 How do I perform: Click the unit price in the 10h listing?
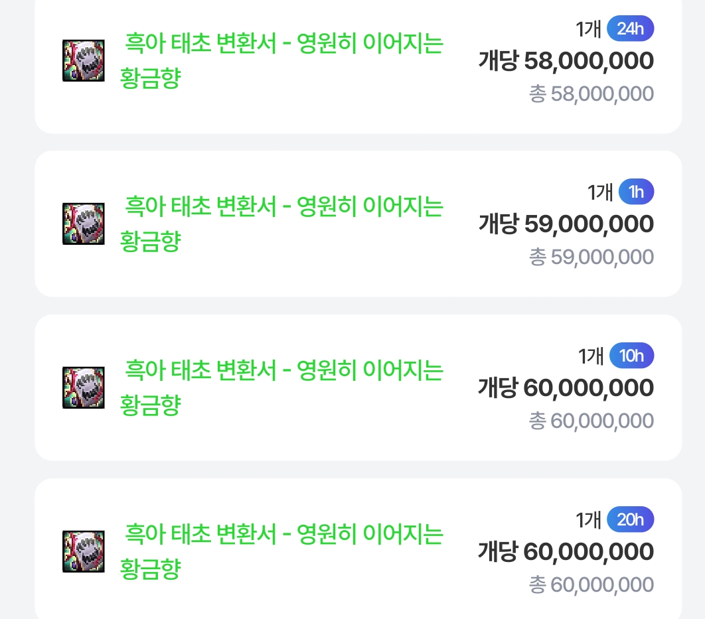tap(566, 387)
